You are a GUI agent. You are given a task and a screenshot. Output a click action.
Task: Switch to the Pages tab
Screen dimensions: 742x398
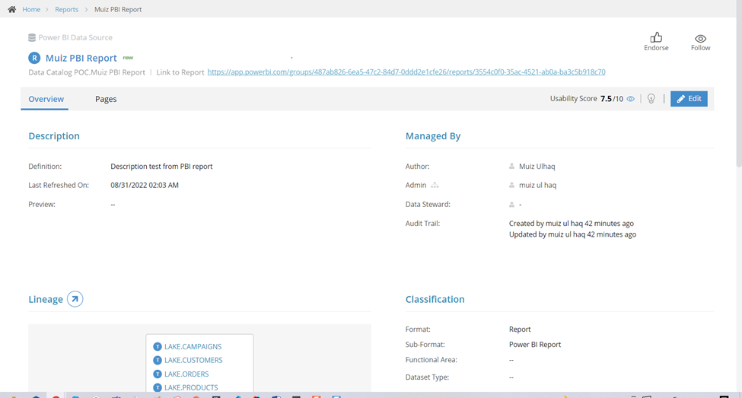[x=106, y=99]
